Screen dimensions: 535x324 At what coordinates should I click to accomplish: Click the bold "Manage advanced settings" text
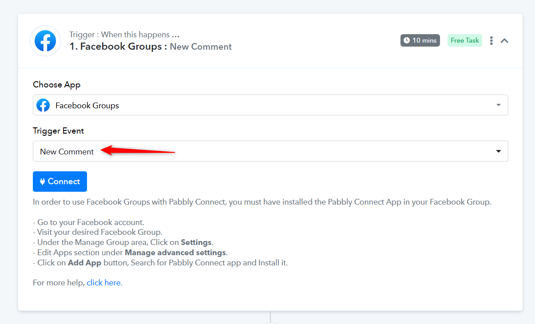point(175,253)
